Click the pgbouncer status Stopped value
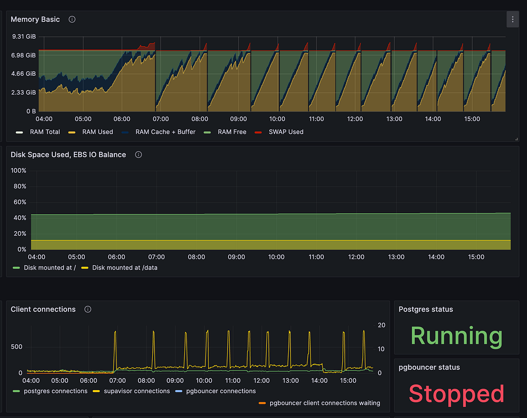 point(456,394)
